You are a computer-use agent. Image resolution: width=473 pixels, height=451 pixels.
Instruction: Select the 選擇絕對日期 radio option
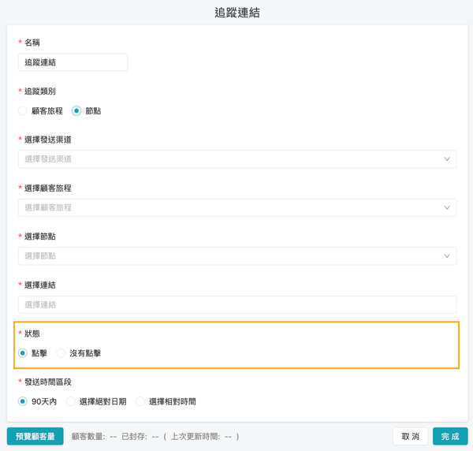point(71,401)
